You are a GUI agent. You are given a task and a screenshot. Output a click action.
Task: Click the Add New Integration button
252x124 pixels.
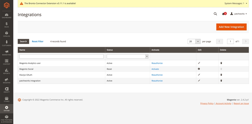(x=231, y=27)
